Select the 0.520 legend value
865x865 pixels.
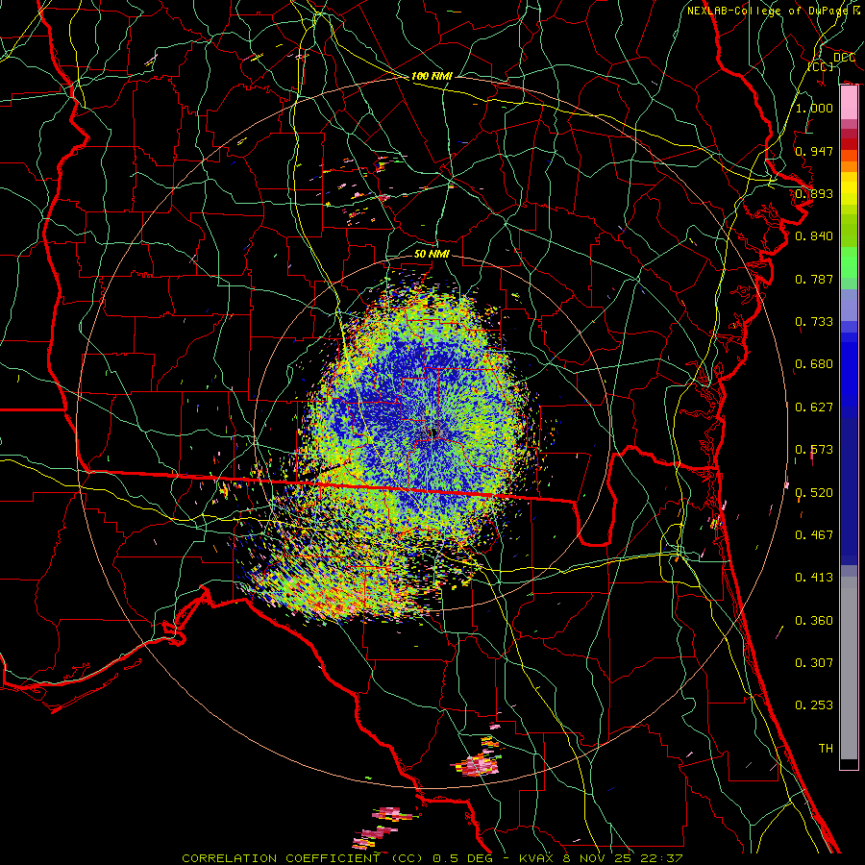point(814,493)
